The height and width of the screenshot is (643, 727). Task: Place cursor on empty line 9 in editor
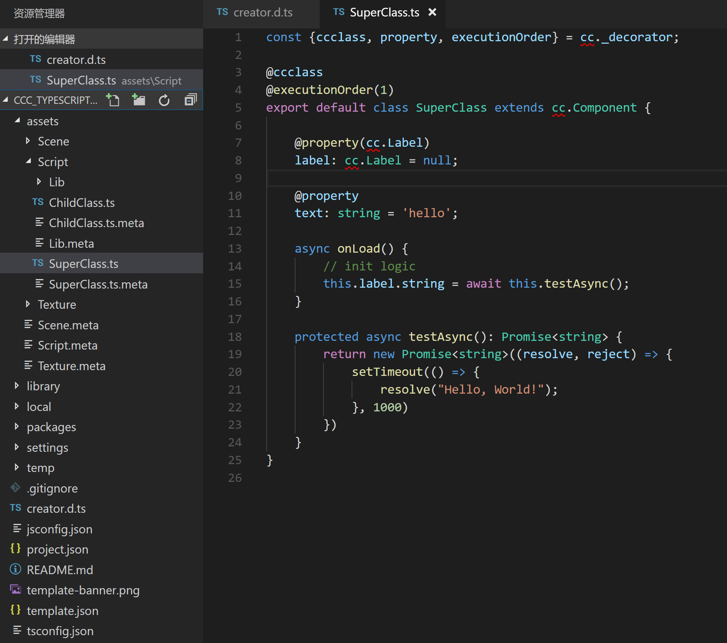[371, 178]
